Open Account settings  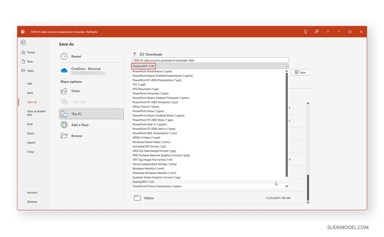coord(32,192)
